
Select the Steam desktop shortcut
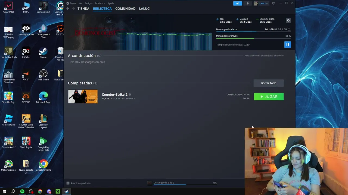coord(43,53)
